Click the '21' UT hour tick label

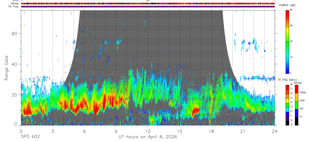pyautogui.click(x=243, y=131)
